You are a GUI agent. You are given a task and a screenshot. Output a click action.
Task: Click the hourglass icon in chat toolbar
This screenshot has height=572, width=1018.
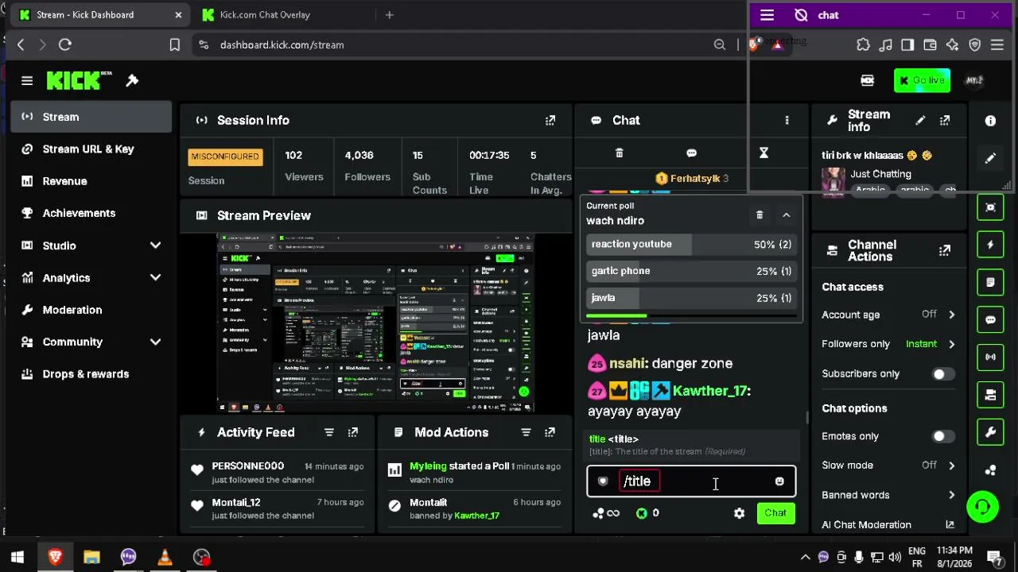[x=763, y=153]
